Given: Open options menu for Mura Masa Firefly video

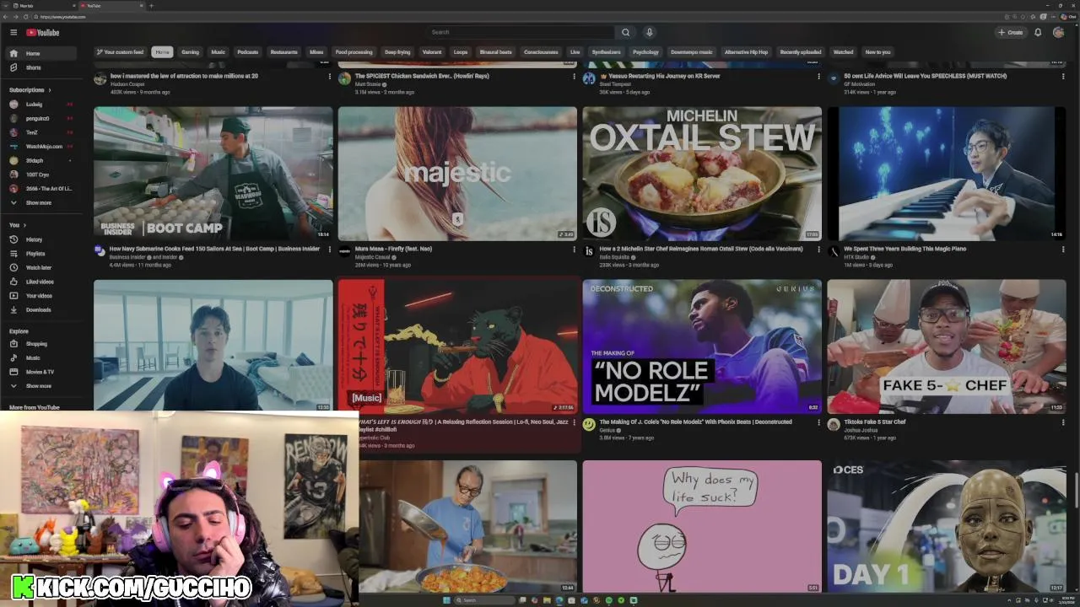Looking at the screenshot, I should tap(574, 250).
